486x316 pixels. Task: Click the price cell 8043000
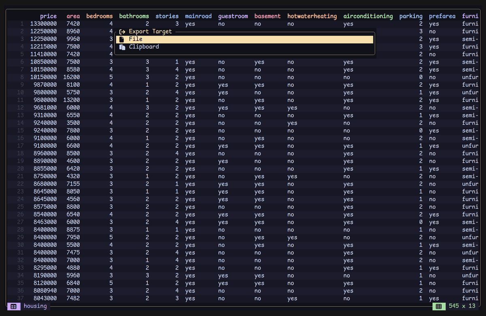click(x=45, y=299)
